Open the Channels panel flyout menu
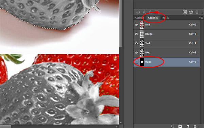This screenshot has width=204, height=128. (201, 18)
